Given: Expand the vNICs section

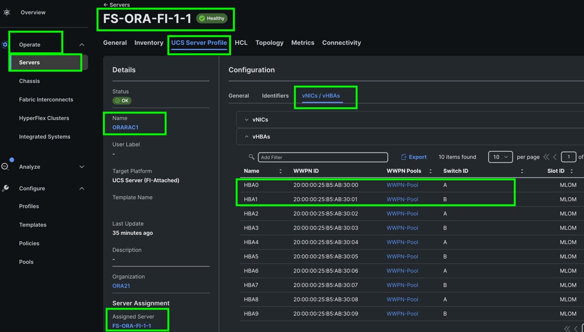Looking at the screenshot, I should pos(246,120).
